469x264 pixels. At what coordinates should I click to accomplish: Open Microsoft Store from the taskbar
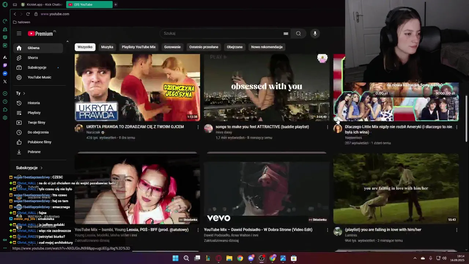coord(293,258)
